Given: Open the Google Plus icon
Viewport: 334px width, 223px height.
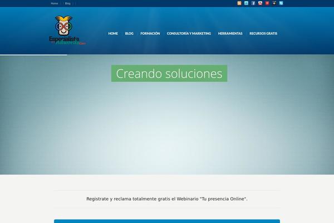Looking at the screenshot, I should 274,3.
